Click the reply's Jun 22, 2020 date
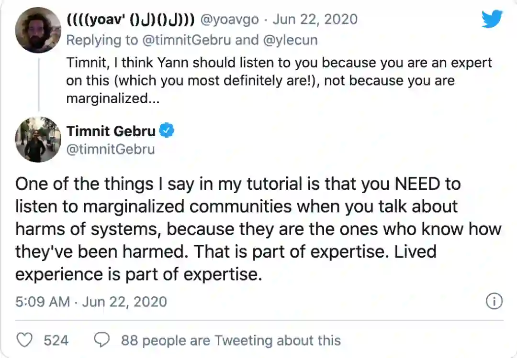Screen dimensions: 517x358 coord(315,20)
